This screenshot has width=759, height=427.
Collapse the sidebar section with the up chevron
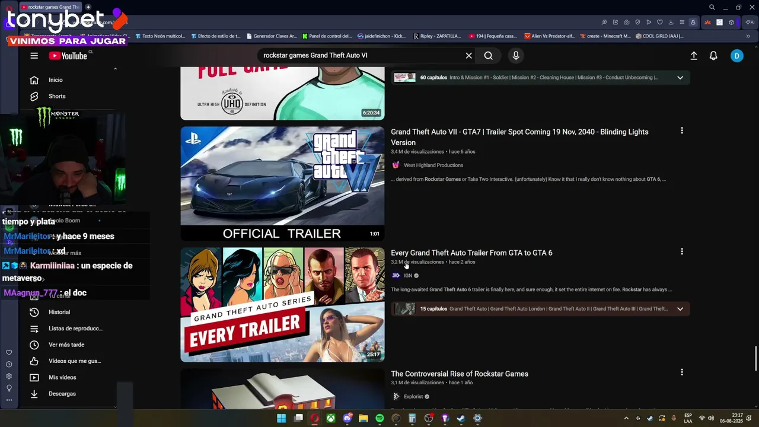pos(115,69)
